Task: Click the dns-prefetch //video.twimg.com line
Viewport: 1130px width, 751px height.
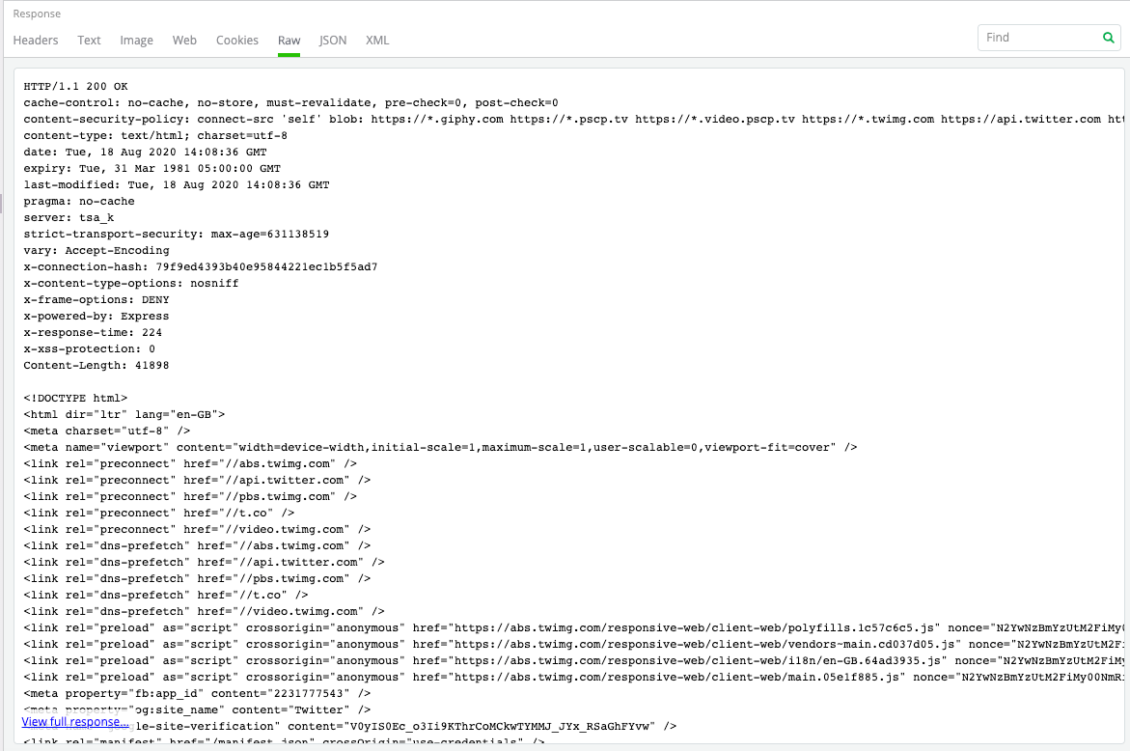Action: 204,611
